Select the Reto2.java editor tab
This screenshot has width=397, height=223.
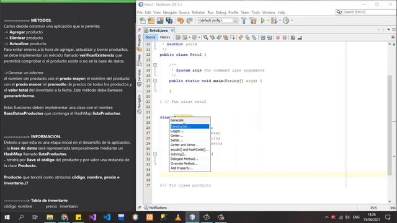pyautogui.click(x=159, y=30)
